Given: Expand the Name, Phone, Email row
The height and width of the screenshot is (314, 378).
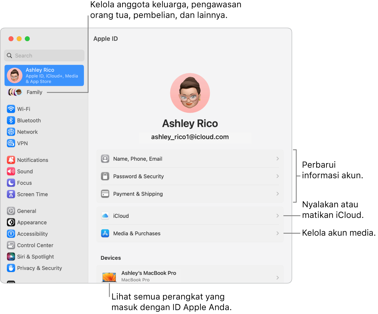Looking at the screenshot, I should (190, 159).
